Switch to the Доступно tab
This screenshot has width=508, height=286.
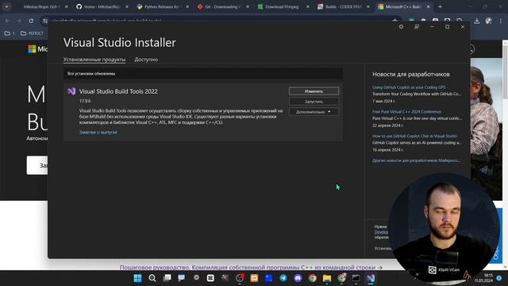(x=146, y=60)
